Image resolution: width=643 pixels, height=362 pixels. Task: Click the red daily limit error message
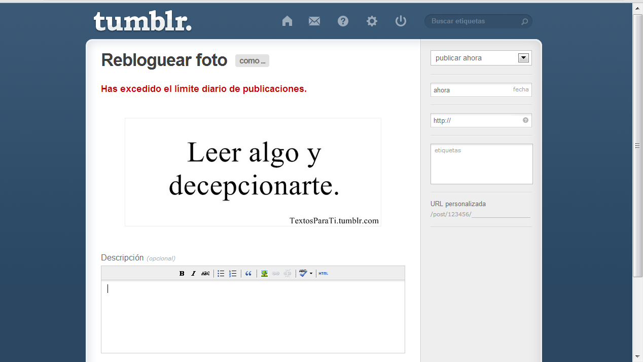pos(204,89)
